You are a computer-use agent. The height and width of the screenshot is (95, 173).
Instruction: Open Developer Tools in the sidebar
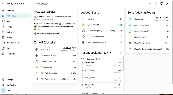coord(16,43)
